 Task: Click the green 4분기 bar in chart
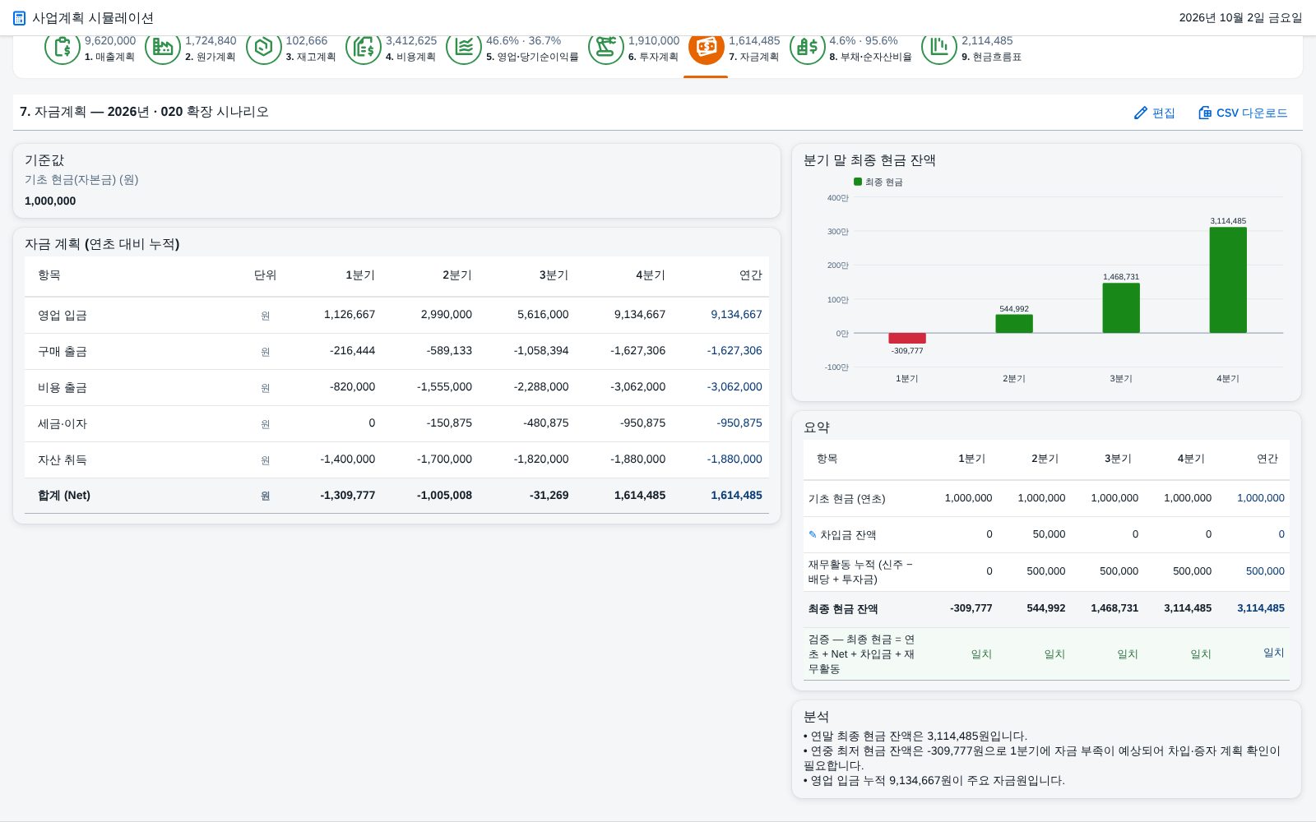pyautogui.click(x=1228, y=280)
